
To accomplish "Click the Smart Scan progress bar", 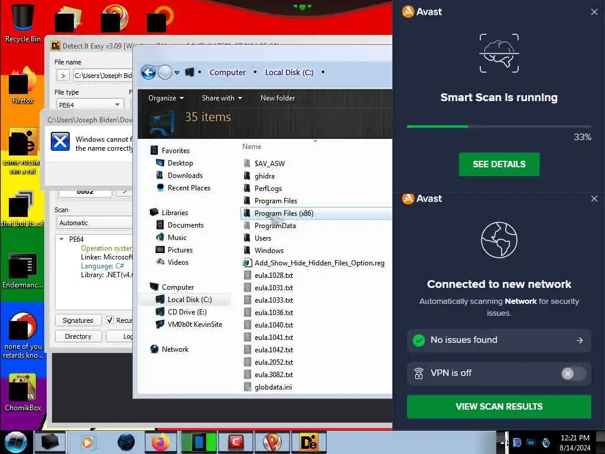I will pyautogui.click(x=499, y=127).
